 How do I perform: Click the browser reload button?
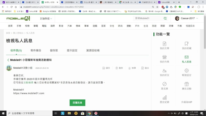point(11,7)
